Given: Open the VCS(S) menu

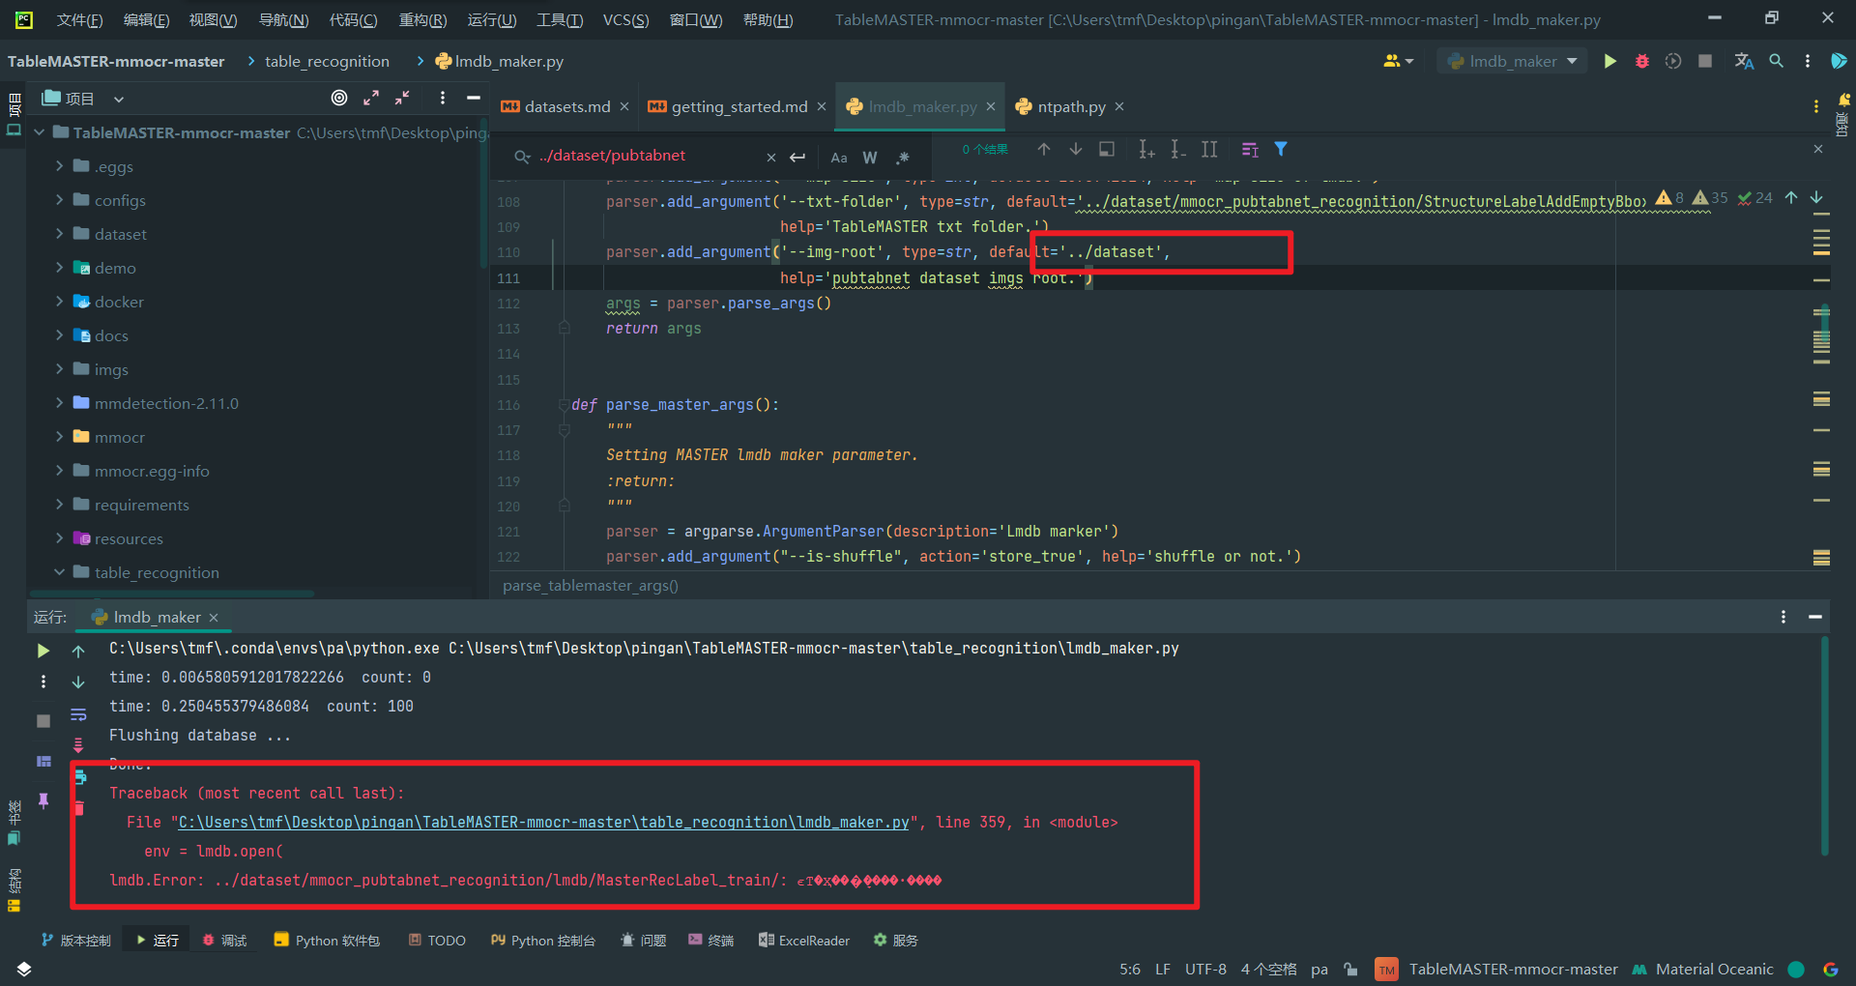Looking at the screenshot, I should click(x=625, y=19).
